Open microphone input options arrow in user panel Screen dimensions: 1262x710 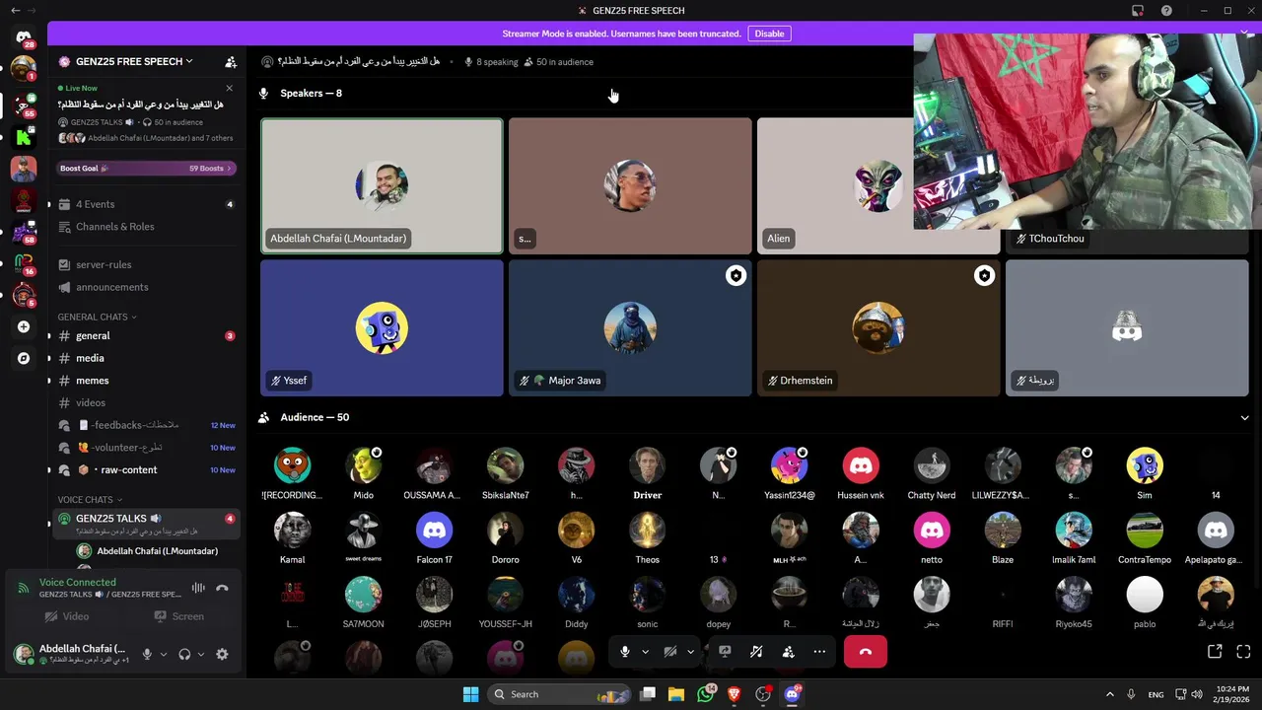164,654
